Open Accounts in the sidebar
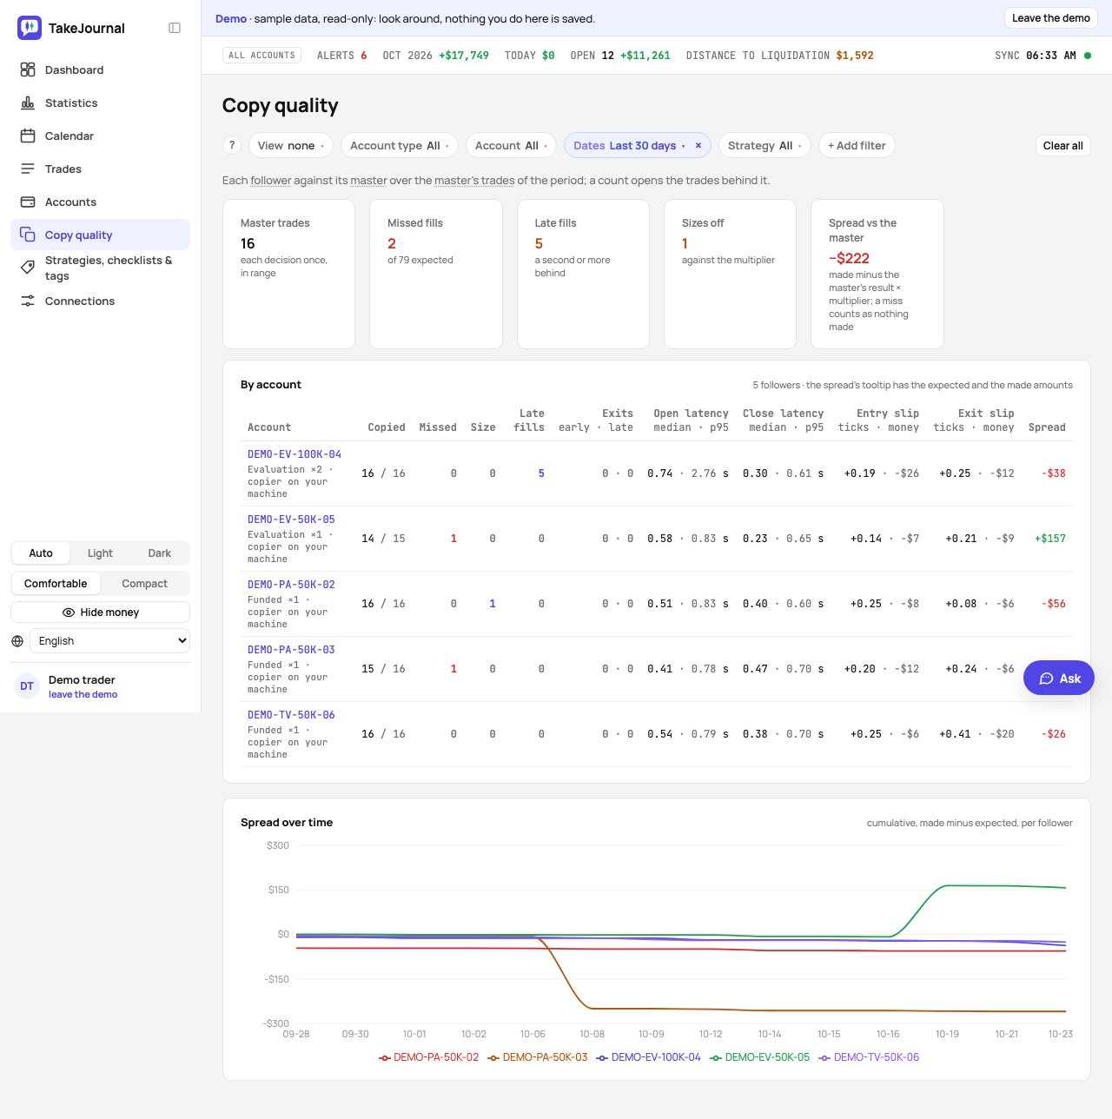1112x1119 pixels. pos(100,202)
